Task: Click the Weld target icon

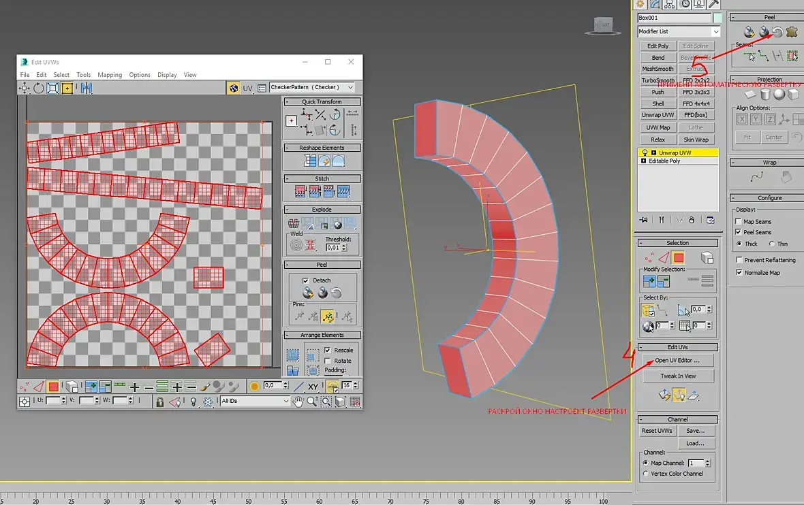Action: pos(296,244)
